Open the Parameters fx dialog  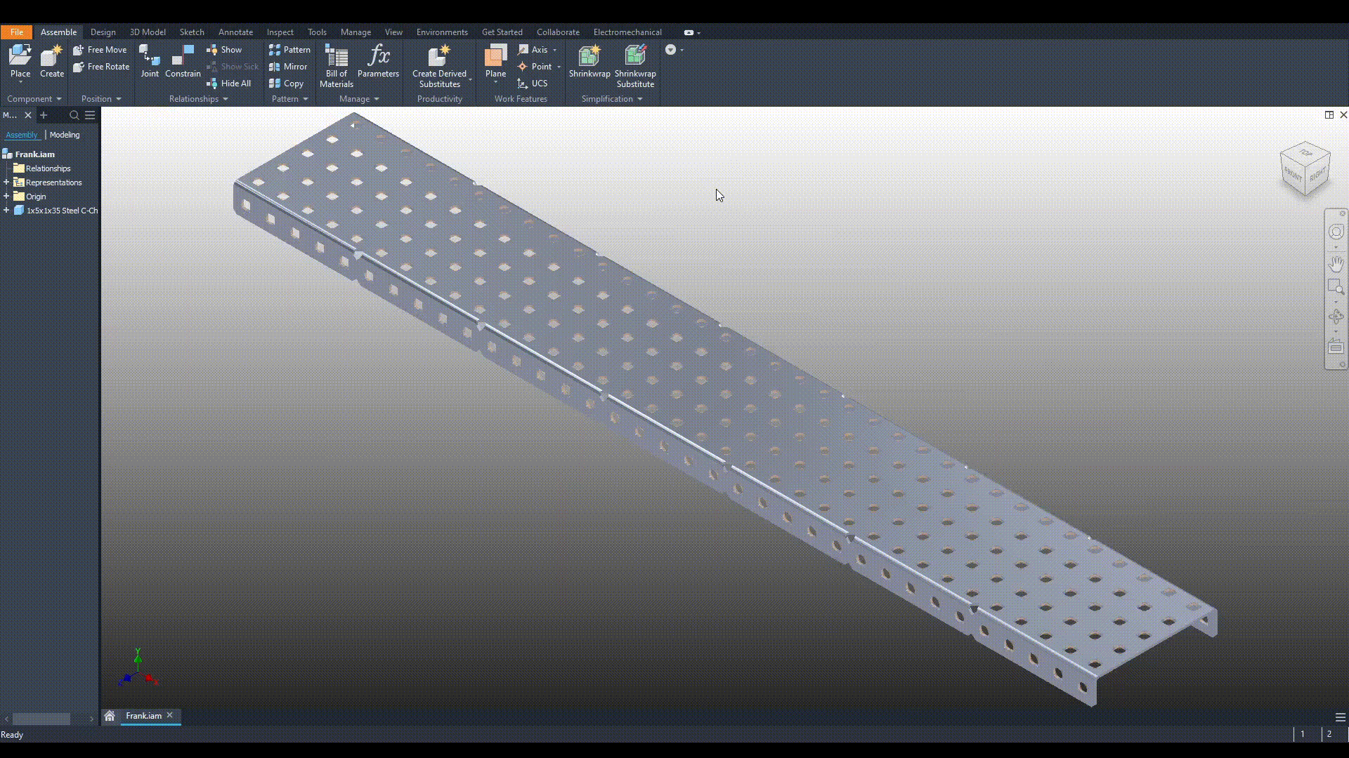pos(378,61)
